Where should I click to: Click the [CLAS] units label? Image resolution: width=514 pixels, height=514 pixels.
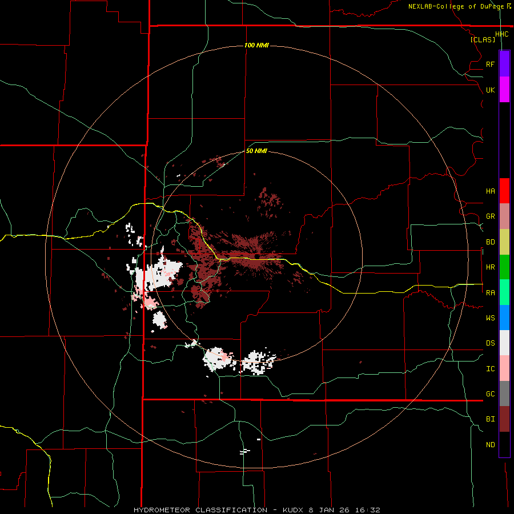click(483, 39)
